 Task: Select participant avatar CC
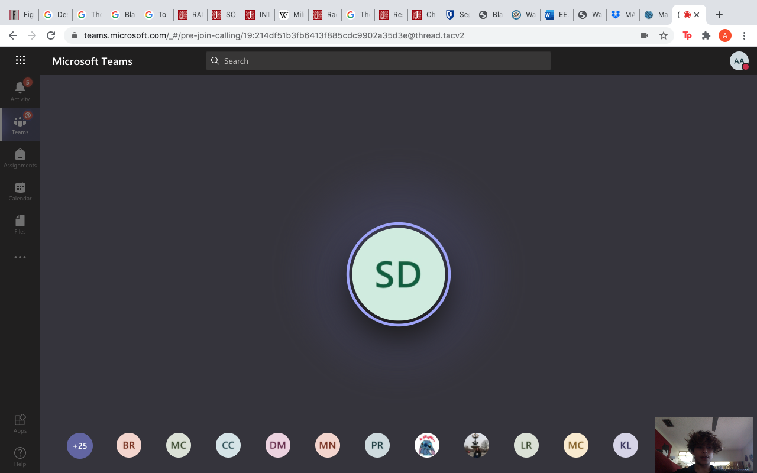(x=228, y=446)
